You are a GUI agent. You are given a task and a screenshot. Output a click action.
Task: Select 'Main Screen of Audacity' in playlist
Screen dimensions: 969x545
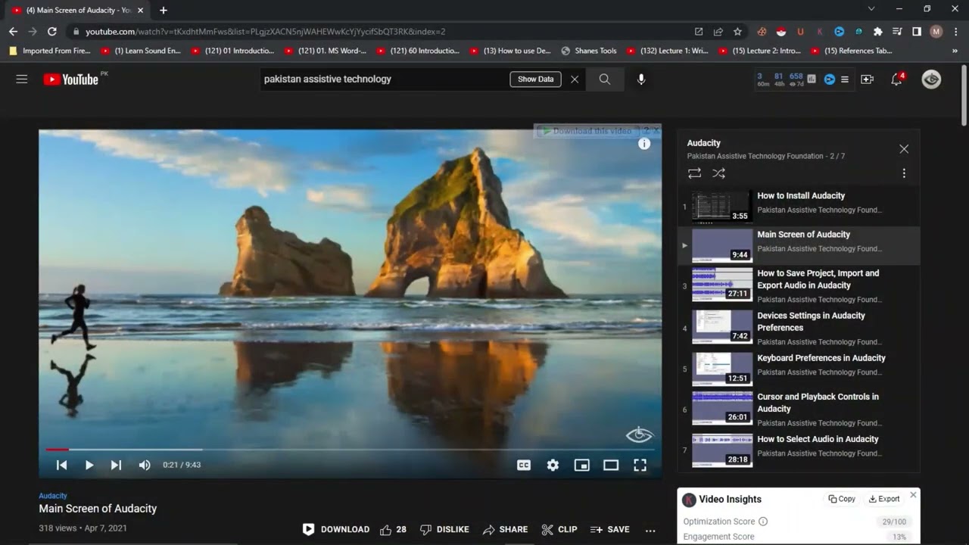[x=799, y=245]
